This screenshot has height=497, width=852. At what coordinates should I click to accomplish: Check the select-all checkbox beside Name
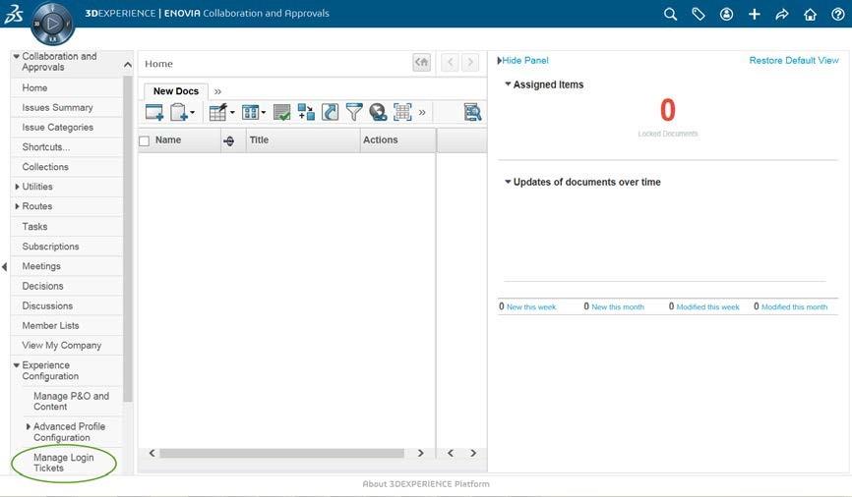(x=145, y=141)
